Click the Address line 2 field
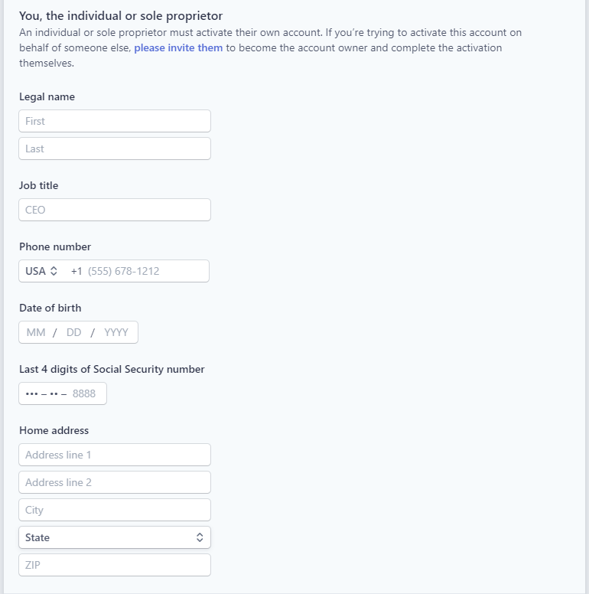Viewport: 589px width, 594px height. 115,482
